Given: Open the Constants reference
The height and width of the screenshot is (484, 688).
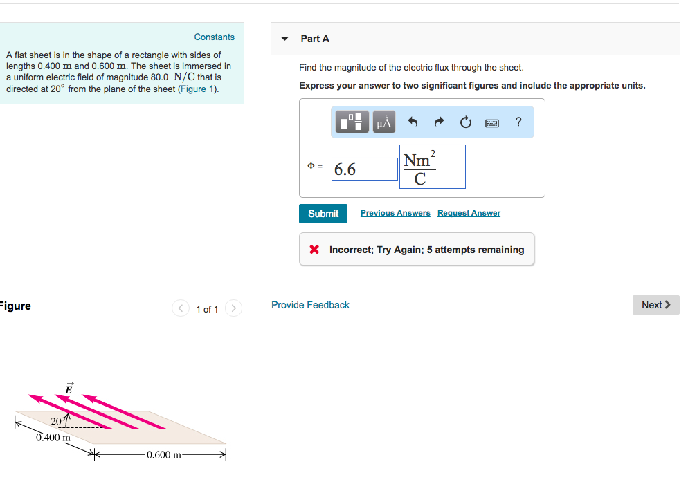Looking at the screenshot, I should pyautogui.click(x=214, y=37).
